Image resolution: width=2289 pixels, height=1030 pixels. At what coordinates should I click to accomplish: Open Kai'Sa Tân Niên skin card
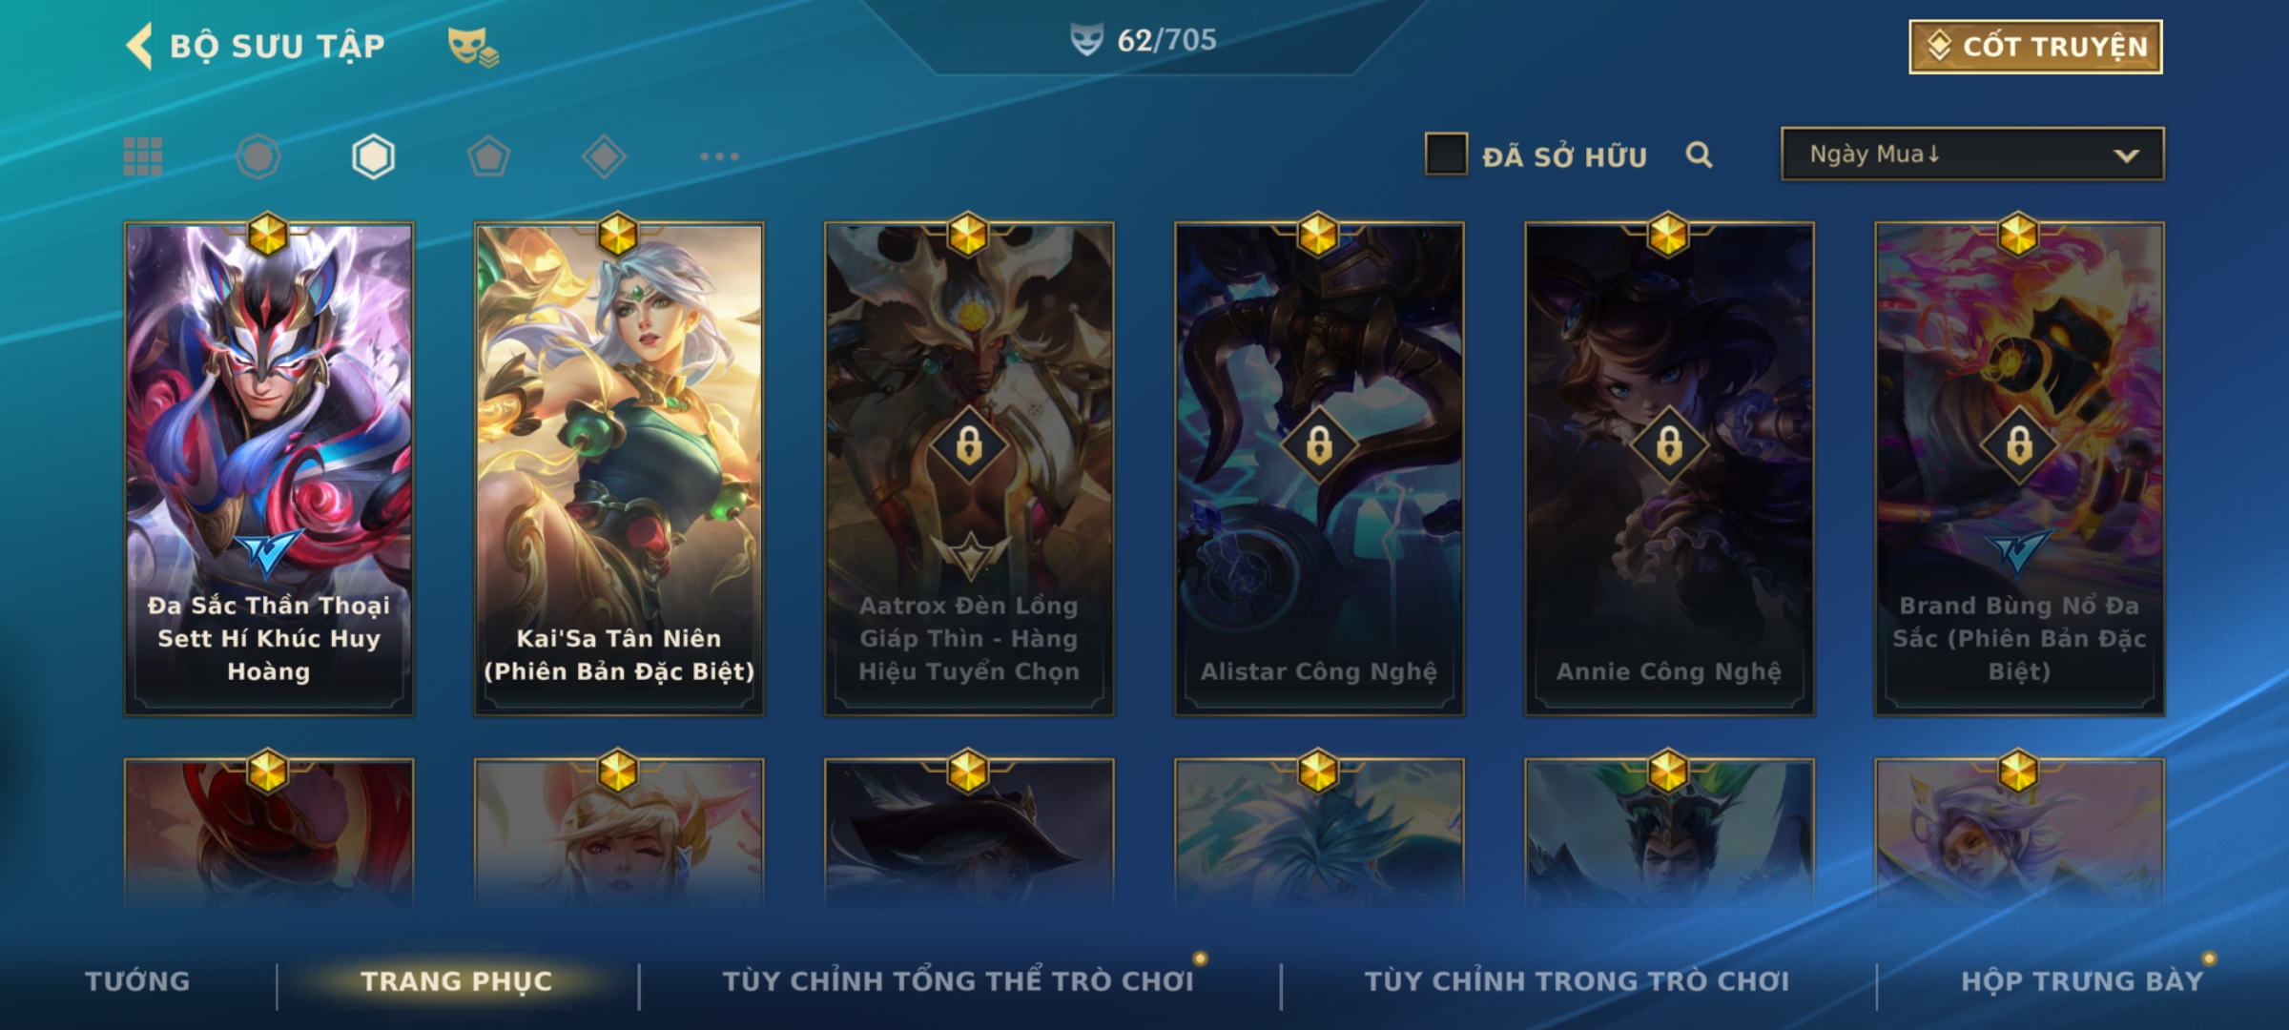point(619,468)
